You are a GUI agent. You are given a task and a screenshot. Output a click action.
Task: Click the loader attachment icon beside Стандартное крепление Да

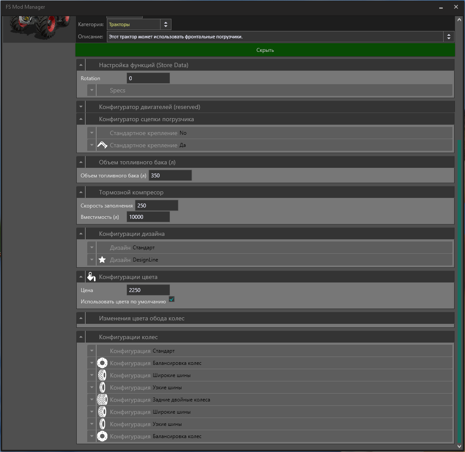[102, 145]
